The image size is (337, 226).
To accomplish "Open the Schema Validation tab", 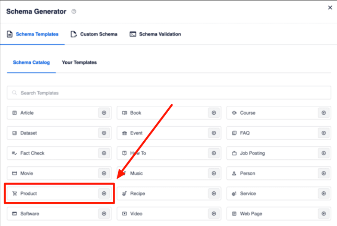I will (x=155, y=34).
